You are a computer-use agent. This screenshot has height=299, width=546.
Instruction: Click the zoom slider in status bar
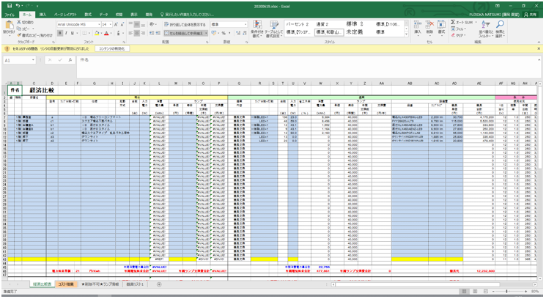pos(506,292)
